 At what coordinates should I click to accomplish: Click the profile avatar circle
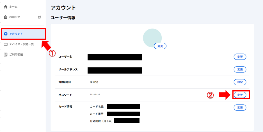pyautogui.click(x=152, y=38)
